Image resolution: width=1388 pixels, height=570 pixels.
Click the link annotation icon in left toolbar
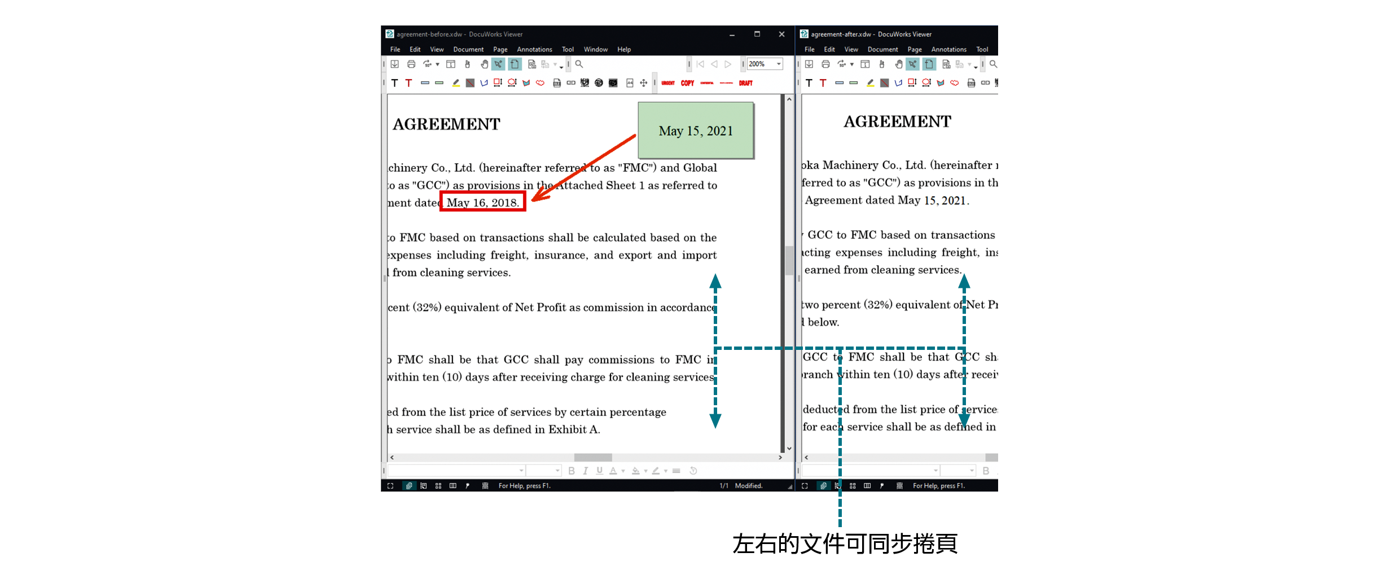571,83
